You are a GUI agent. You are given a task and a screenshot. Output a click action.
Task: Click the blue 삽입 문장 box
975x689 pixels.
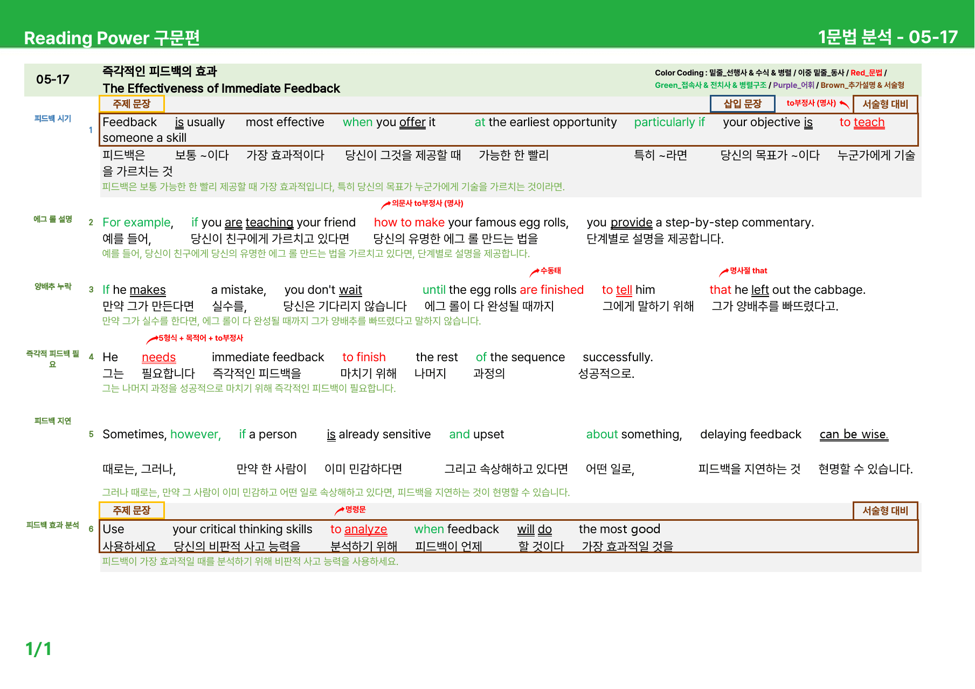pos(742,104)
